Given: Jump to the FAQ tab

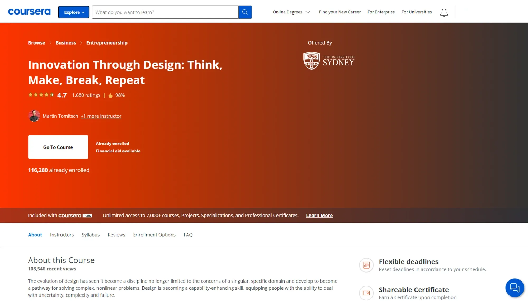Looking at the screenshot, I should 188,235.
